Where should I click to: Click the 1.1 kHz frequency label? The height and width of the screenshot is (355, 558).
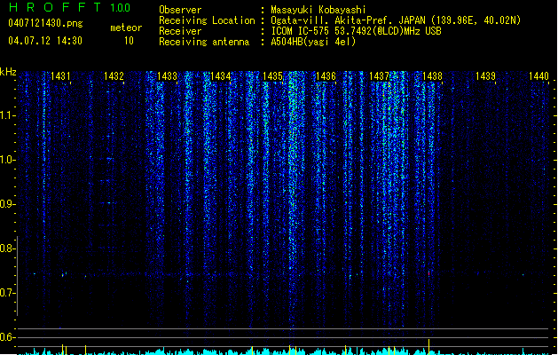[x=7, y=115]
